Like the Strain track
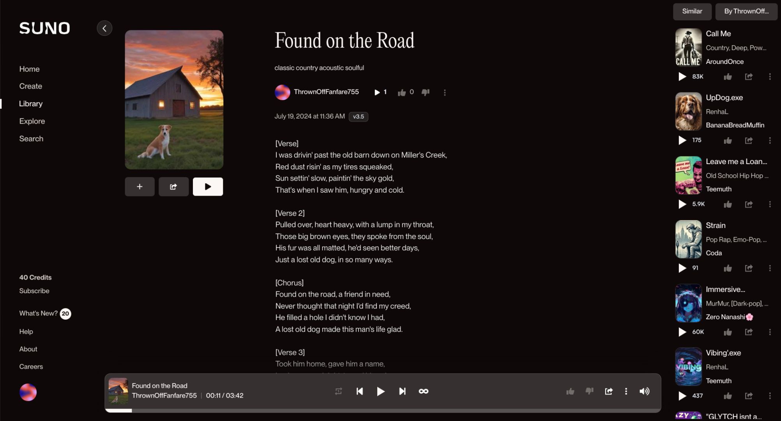Screen dimensions: 781x421 tap(728, 269)
